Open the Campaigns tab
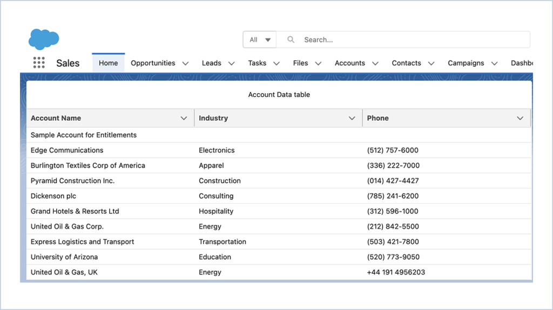This screenshot has height=310, width=553. [x=466, y=63]
